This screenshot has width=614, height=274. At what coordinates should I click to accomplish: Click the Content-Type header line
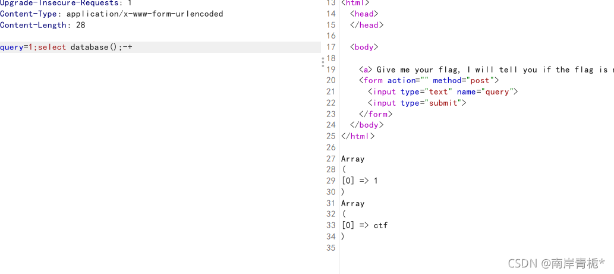tap(112, 14)
